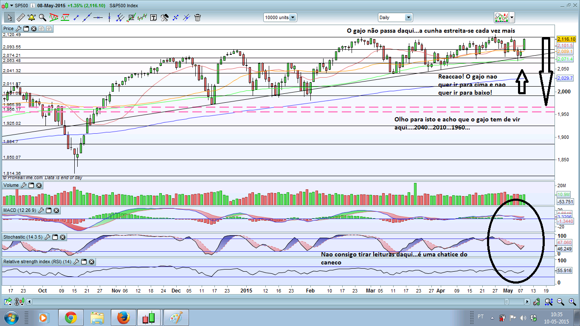Viewport: 580px width, 326px height.
Task: Launch Google Chrome from the taskbar
Action: point(70,318)
